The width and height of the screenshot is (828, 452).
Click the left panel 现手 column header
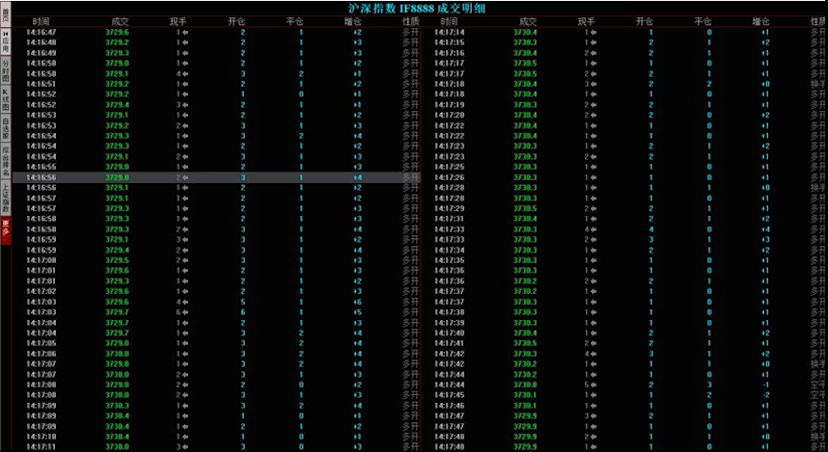click(179, 20)
